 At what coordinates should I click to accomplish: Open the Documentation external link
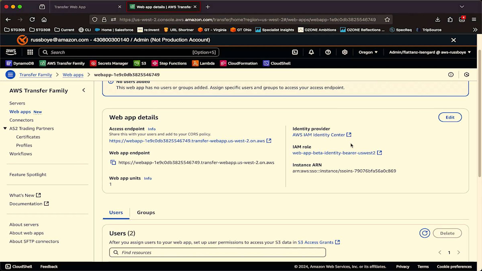[29, 204]
